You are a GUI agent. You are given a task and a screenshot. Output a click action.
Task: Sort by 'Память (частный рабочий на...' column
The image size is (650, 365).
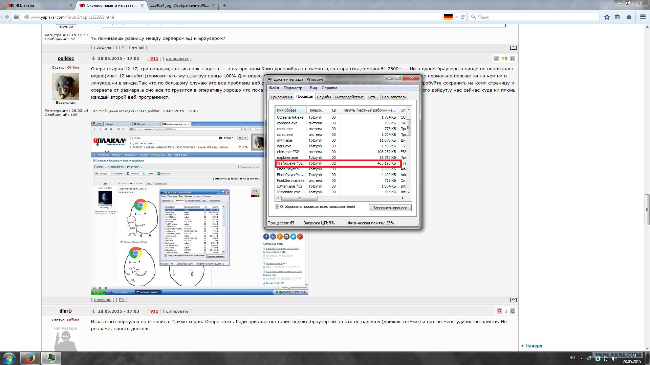pyautogui.click(x=369, y=110)
